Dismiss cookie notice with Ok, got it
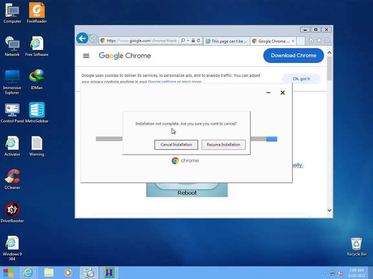 [x=301, y=79]
